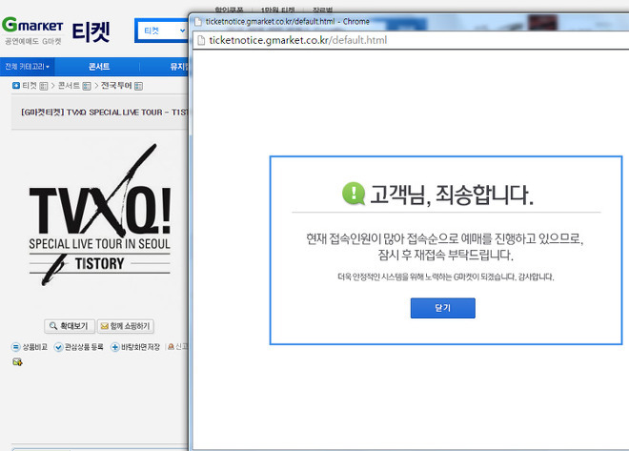This screenshot has width=629, height=451.
Task: Click the 티켓 breadcrumb link
Action: point(30,86)
